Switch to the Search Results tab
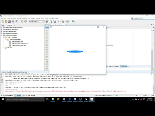The image size is (155, 116). (8, 95)
